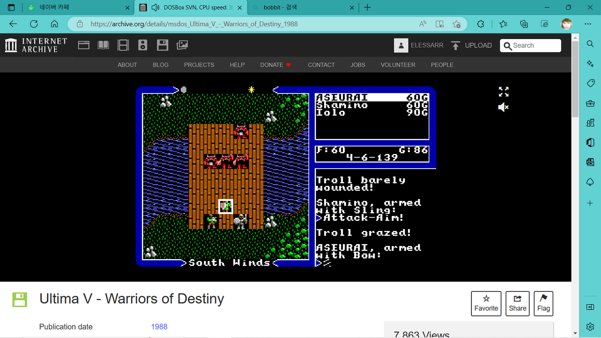This screenshot has height=338, width=601.
Task: Open the Web archive icon
Action: [84, 45]
